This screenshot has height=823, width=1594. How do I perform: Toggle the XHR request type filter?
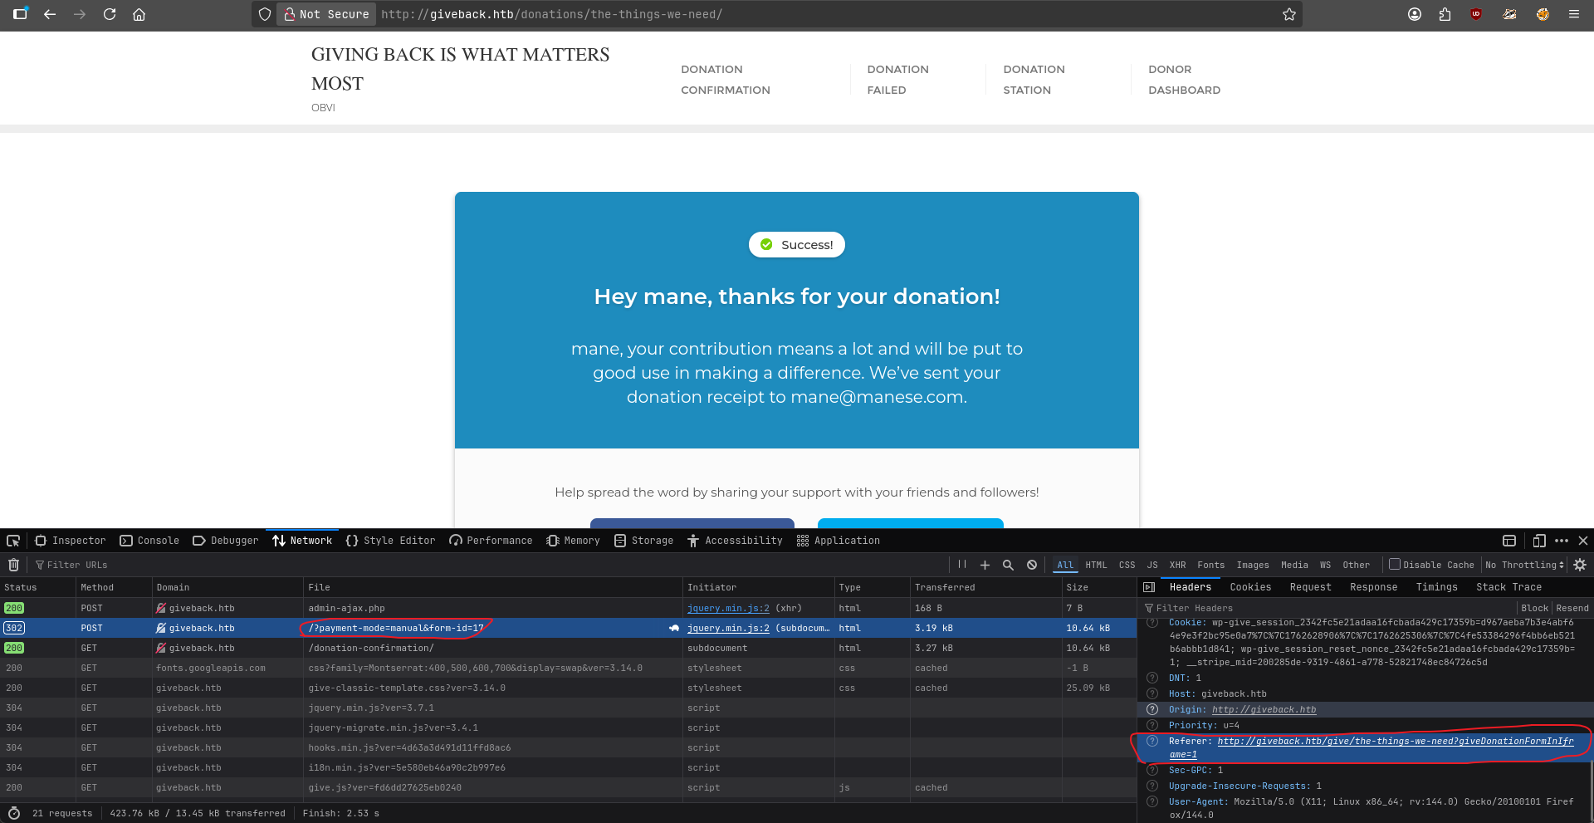click(x=1177, y=565)
